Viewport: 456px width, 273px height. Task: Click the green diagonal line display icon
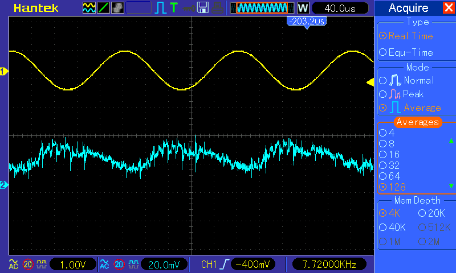[x=103, y=8]
